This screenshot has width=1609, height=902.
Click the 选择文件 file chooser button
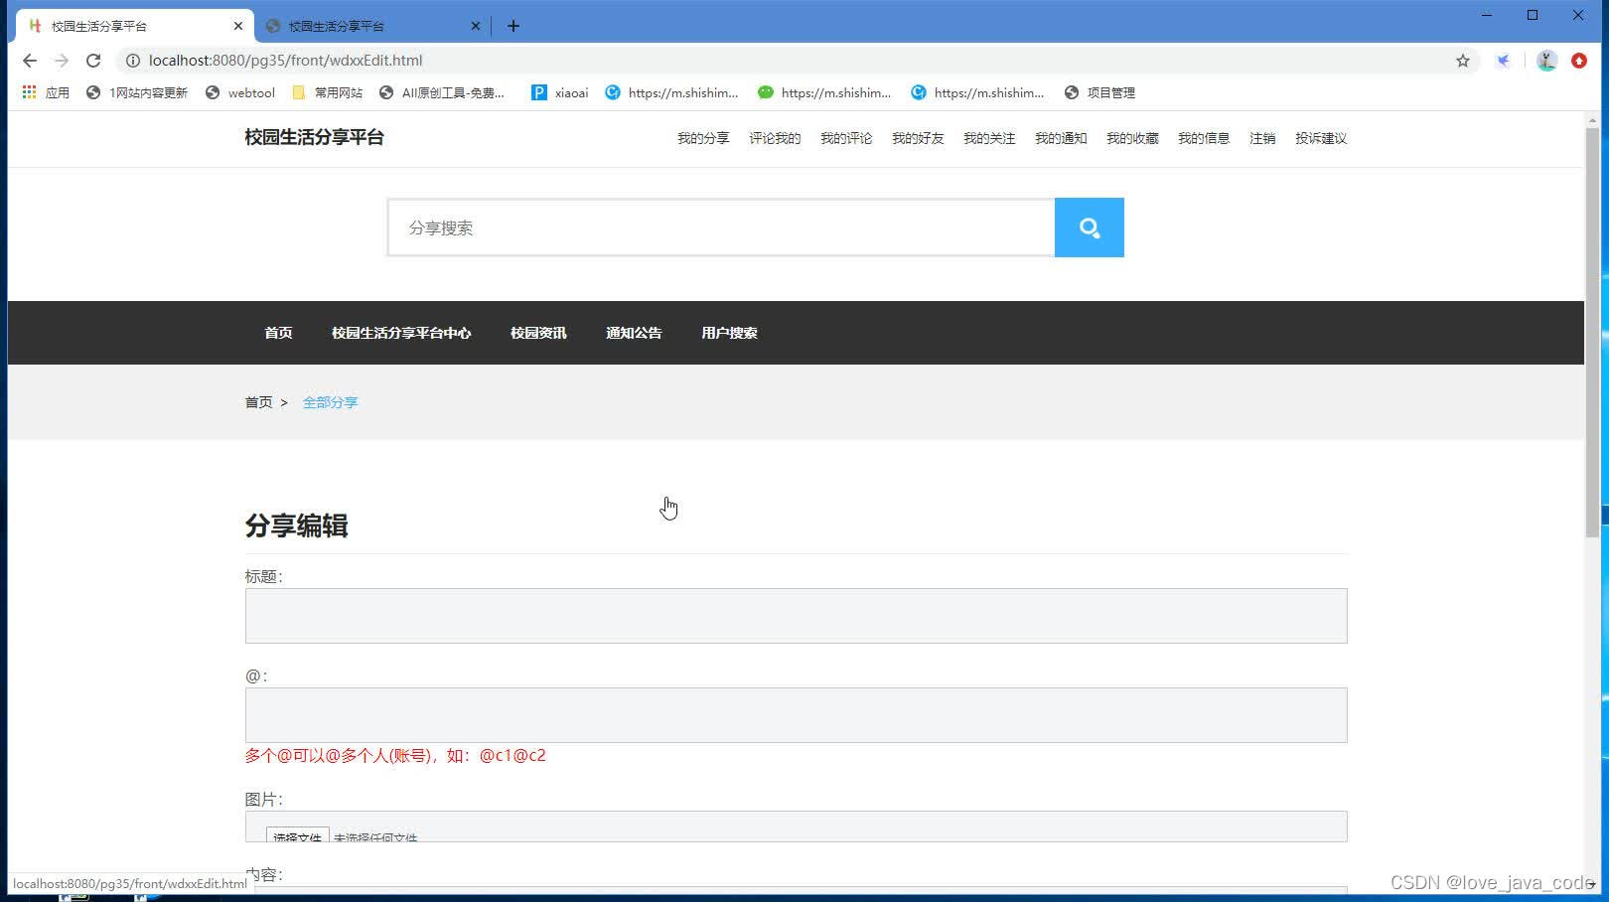[x=297, y=836]
